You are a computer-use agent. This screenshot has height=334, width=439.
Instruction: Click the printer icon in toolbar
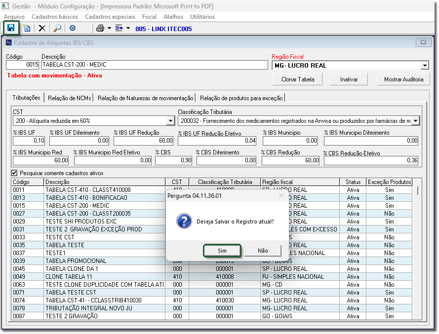[x=100, y=29]
